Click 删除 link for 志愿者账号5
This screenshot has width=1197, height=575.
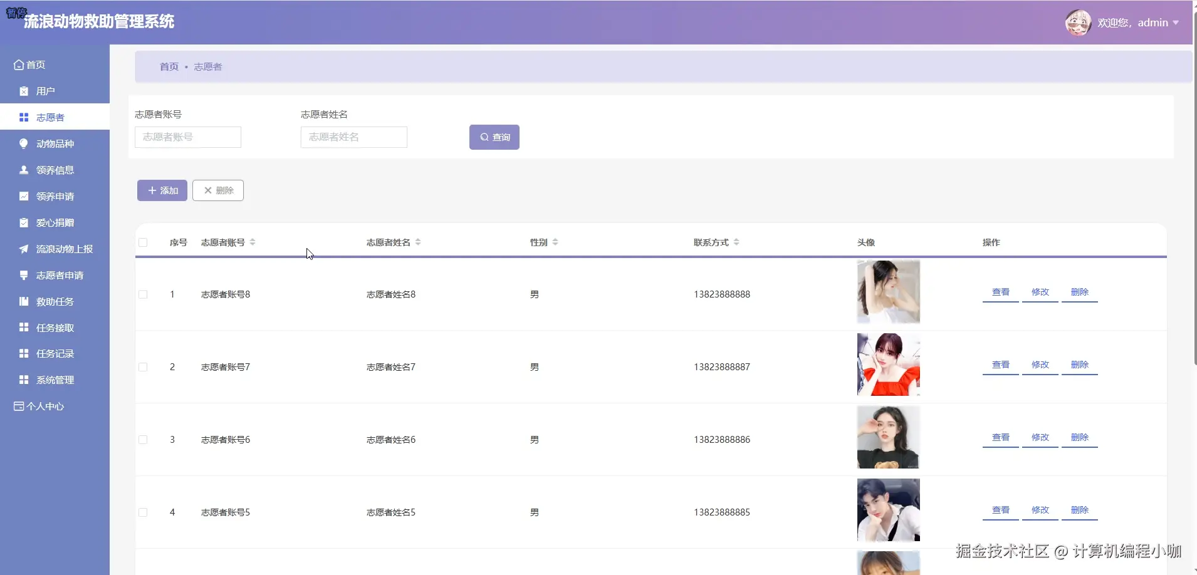point(1080,510)
